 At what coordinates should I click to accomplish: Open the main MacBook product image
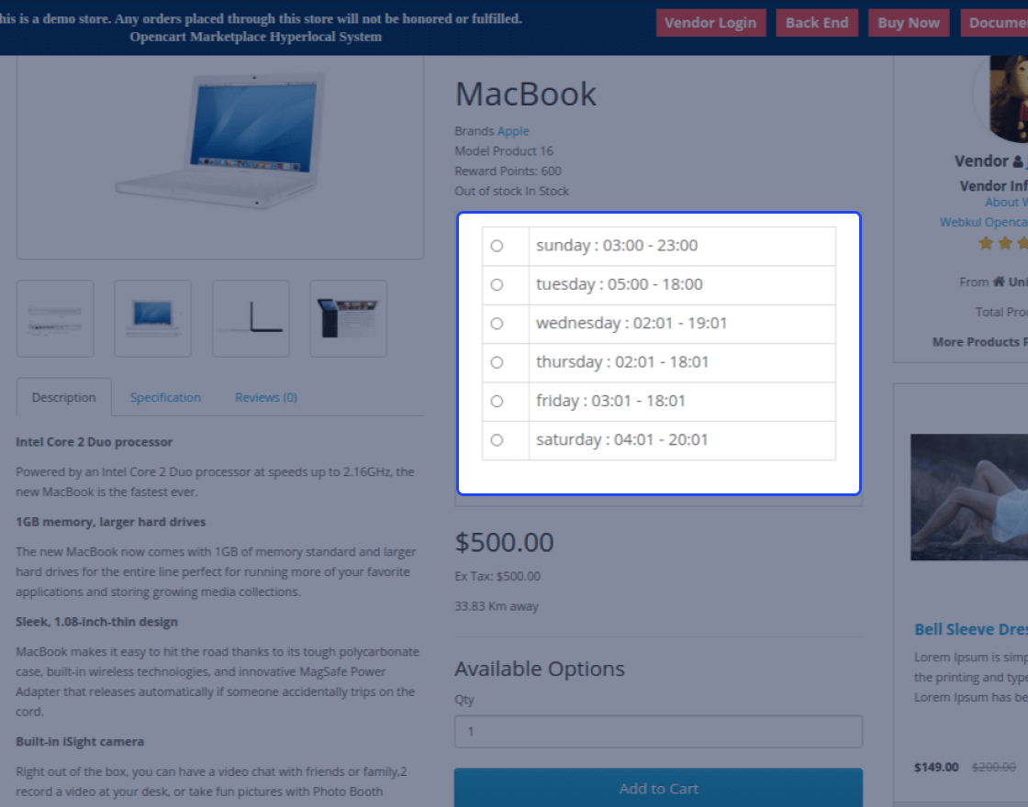pos(219,141)
